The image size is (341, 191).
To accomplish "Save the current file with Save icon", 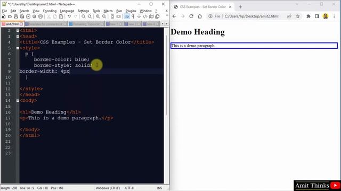I will click(x=16, y=16).
